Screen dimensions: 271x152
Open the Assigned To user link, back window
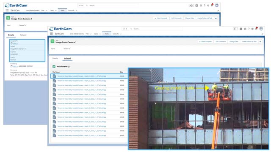(x=15, y=43)
